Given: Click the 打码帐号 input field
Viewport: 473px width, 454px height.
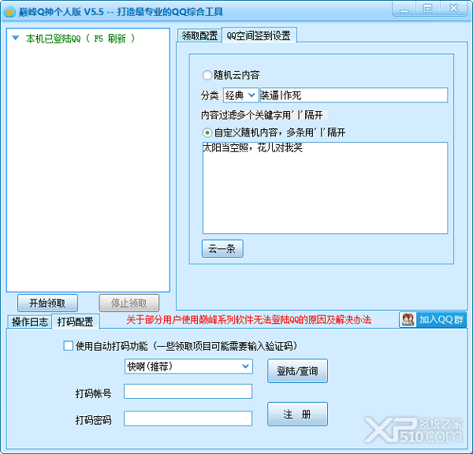Looking at the screenshot, I should (x=188, y=391).
